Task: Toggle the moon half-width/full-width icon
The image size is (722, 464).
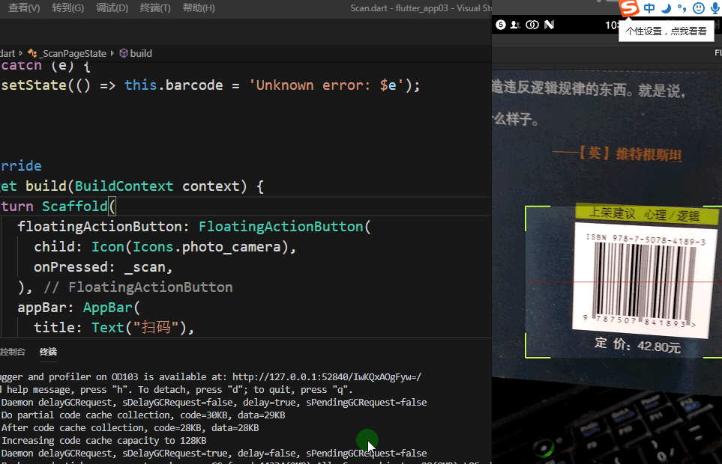Action: 666,8
